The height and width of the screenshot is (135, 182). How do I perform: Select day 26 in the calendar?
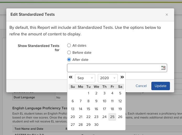pos(120,117)
